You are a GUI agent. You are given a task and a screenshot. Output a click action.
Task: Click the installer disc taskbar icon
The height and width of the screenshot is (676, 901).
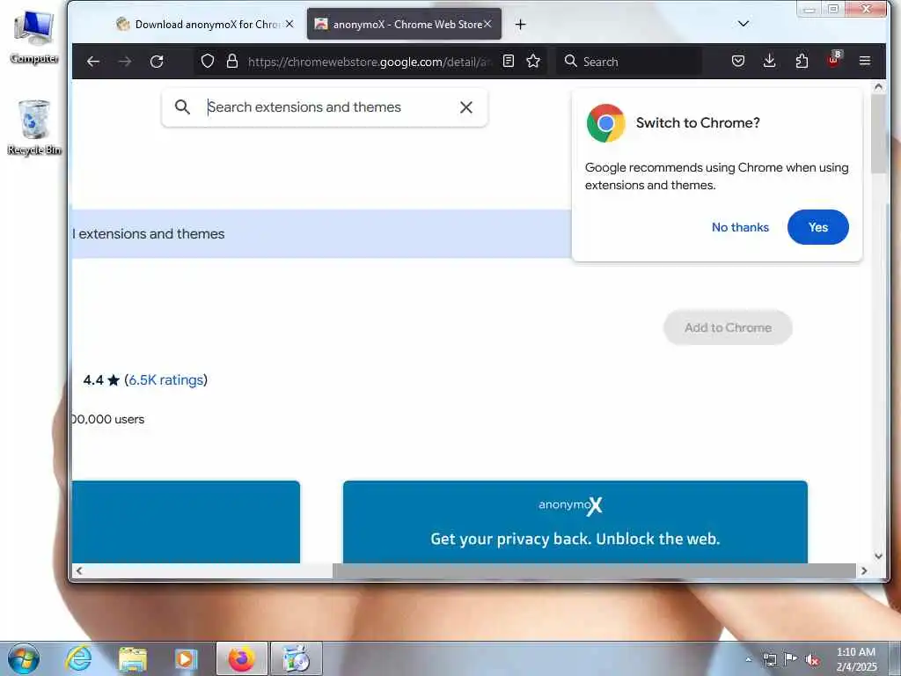pyautogui.click(x=297, y=658)
